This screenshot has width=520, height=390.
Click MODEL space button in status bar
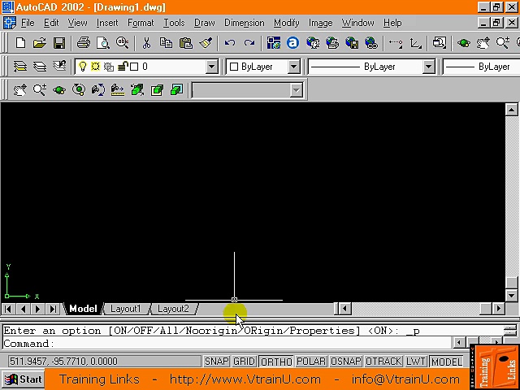(446, 361)
